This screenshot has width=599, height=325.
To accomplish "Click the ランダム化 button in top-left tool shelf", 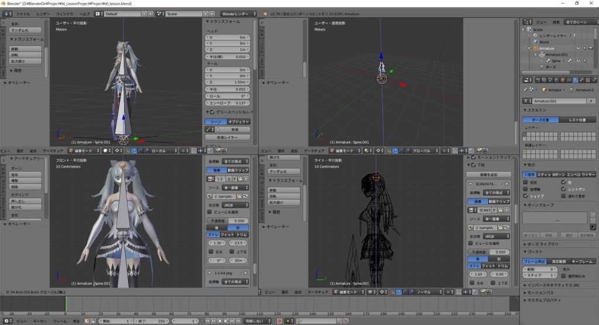I will coord(25,30).
